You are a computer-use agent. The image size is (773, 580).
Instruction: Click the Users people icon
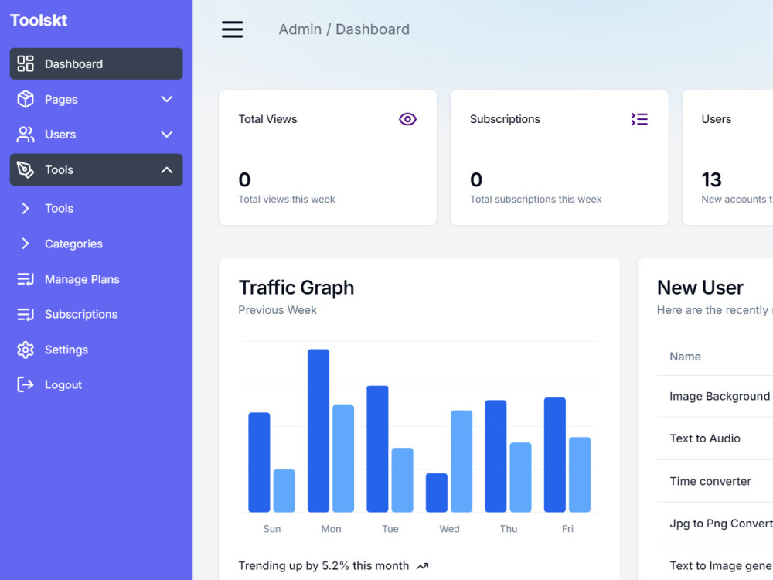coord(26,134)
